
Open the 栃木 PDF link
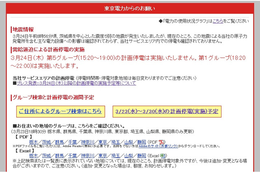33,142
